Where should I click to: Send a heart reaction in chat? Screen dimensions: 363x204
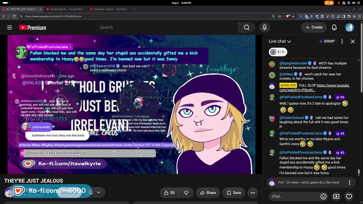[349, 196]
